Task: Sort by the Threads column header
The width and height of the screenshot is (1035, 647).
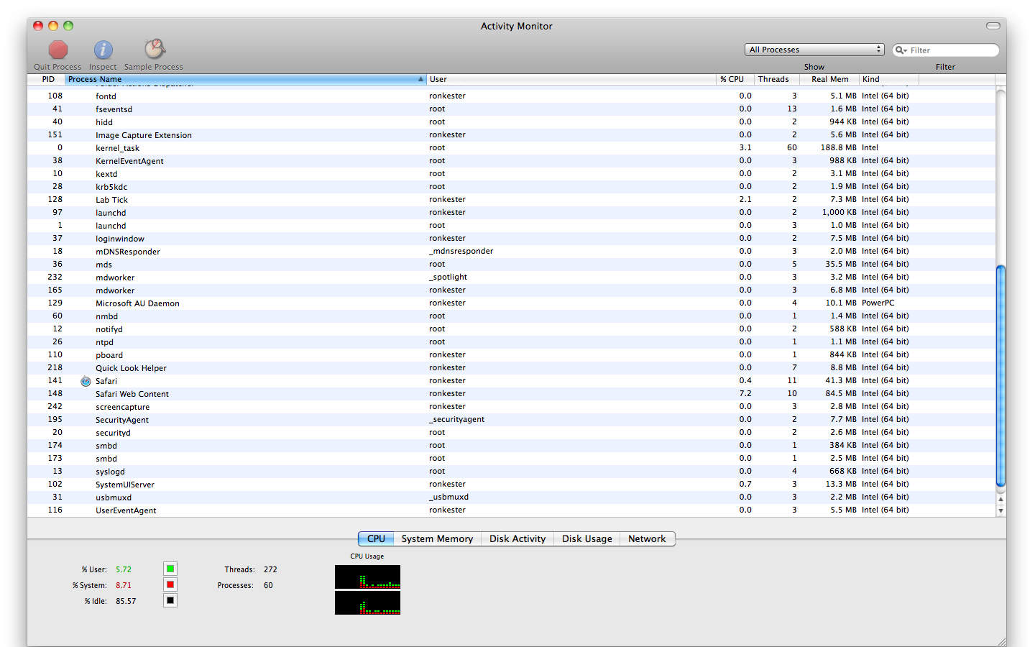Action: tap(776, 79)
